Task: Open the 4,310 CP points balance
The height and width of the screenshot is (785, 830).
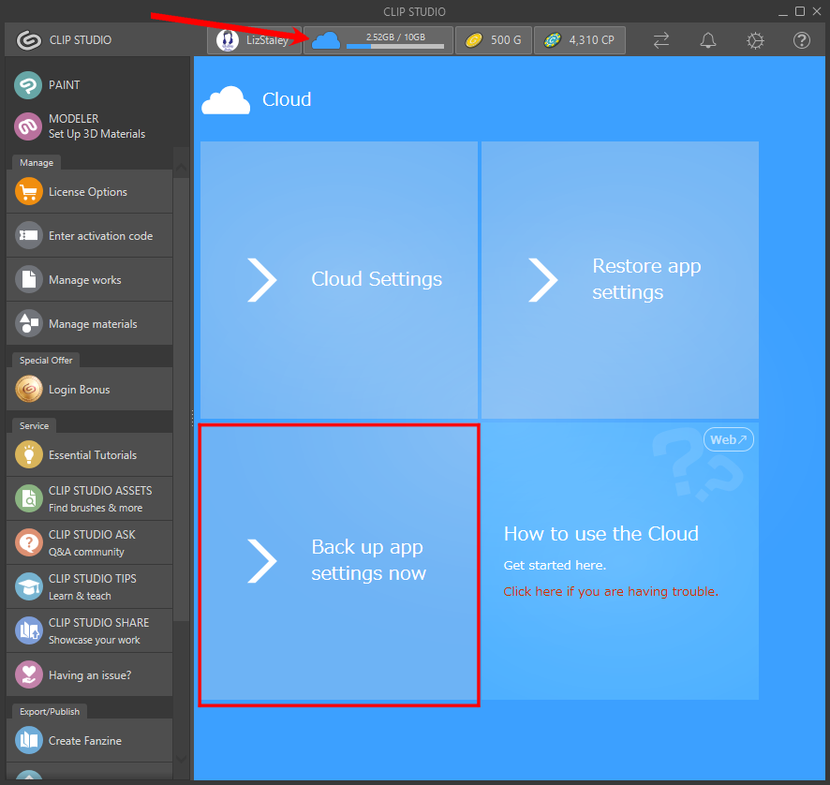Action: point(580,40)
